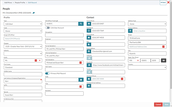Screen dimensions: 172x107
Task: Click the leaf icon next to Cleveland Kerr
Action: click(34, 13)
